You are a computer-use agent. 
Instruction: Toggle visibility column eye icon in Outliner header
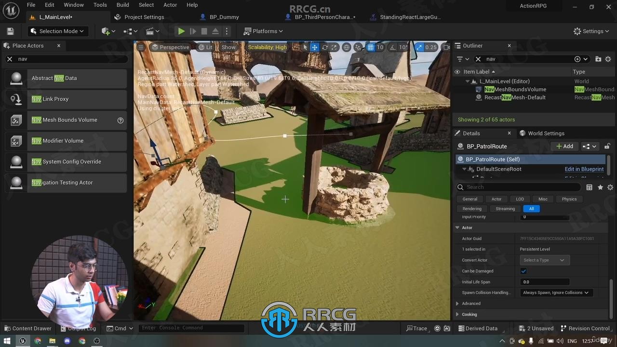(457, 72)
